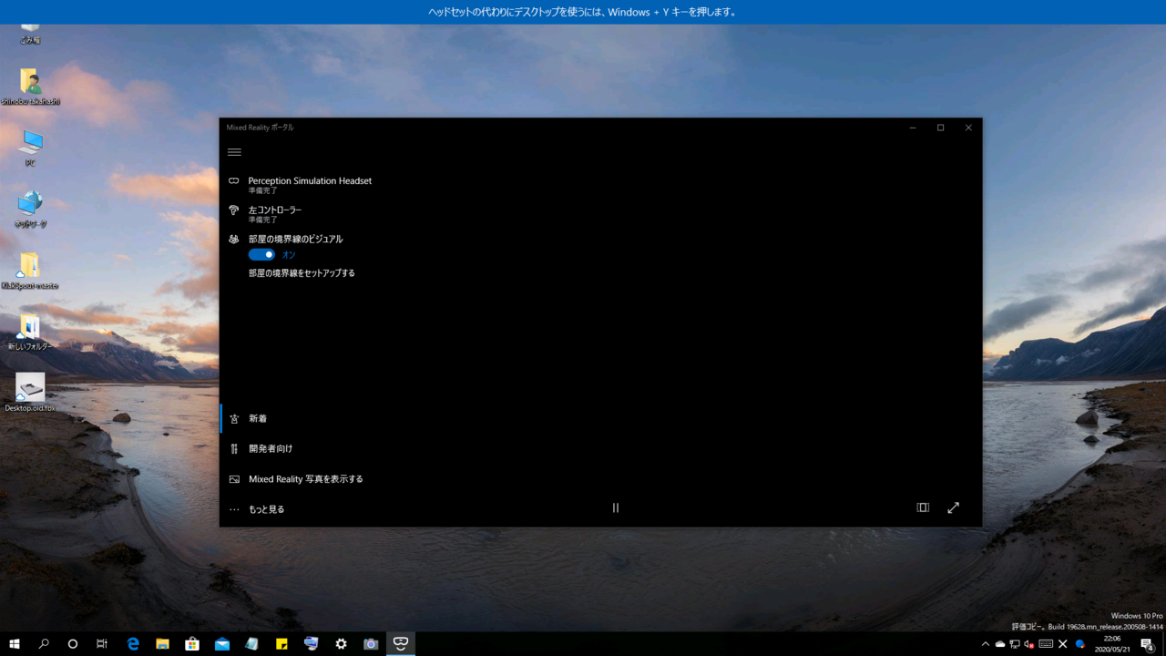This screenshot has width=1166, height=656.
Task: Open the clock showing 22:06
Action: point(1112,644)
